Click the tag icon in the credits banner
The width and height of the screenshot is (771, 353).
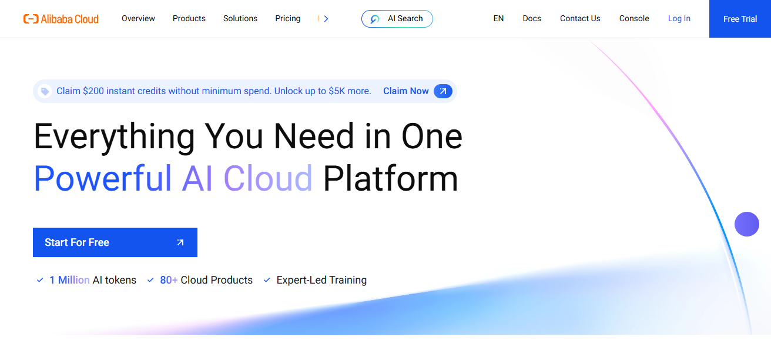(45, 91)
